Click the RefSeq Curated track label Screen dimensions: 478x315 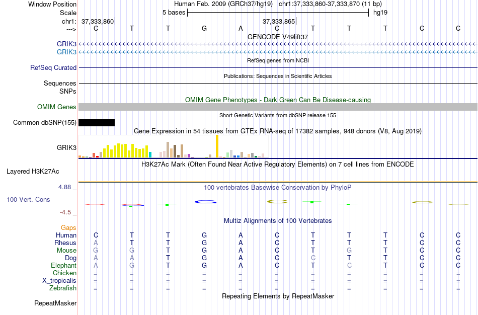coord(53,68)
